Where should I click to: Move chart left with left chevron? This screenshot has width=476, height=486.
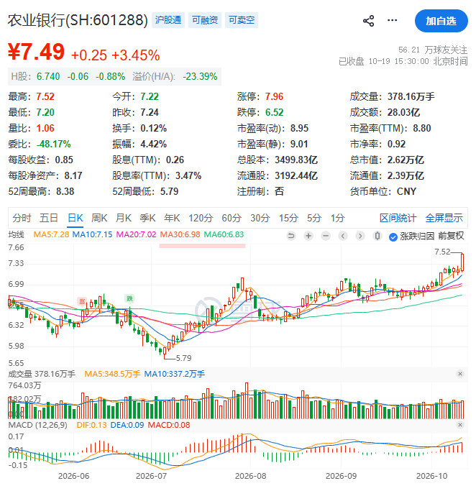(343, 237)
